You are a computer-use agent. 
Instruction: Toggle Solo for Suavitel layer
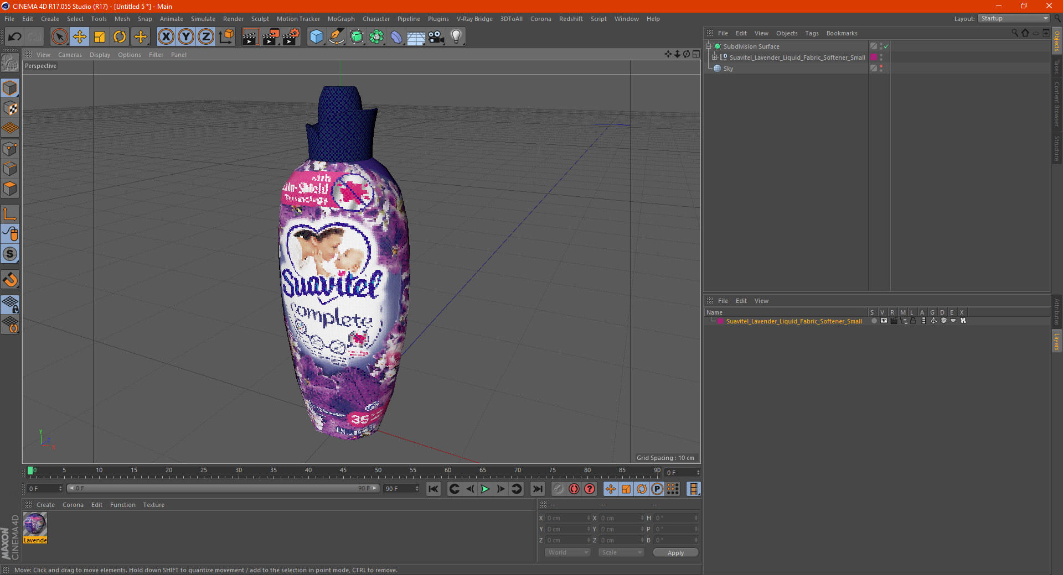click(874, 321)
